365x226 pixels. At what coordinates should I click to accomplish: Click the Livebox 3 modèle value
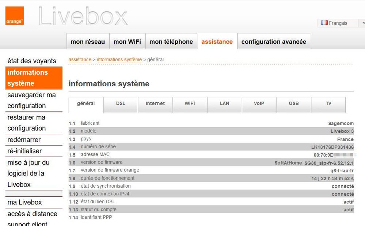pos(342,131)
